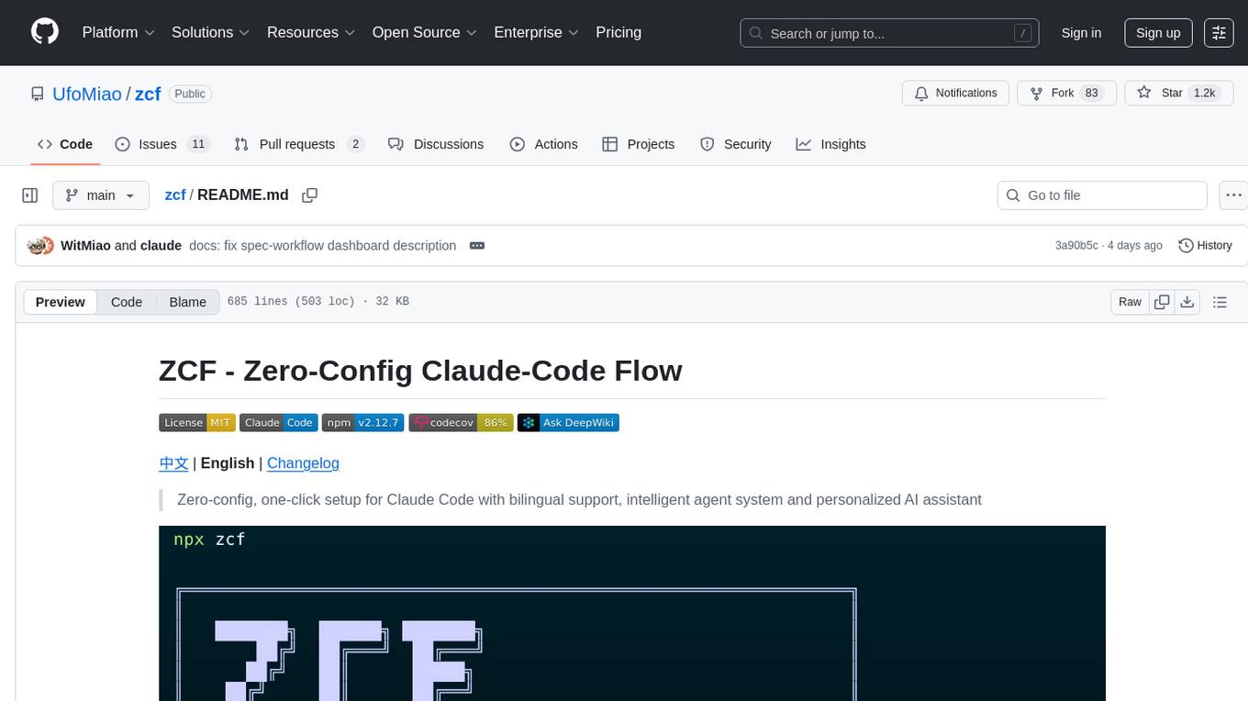The height and width of the screenshot is (701, 1248).
Task: Switch to the Discussions tab
Action: pyautogui.click(x=436, y=144)
